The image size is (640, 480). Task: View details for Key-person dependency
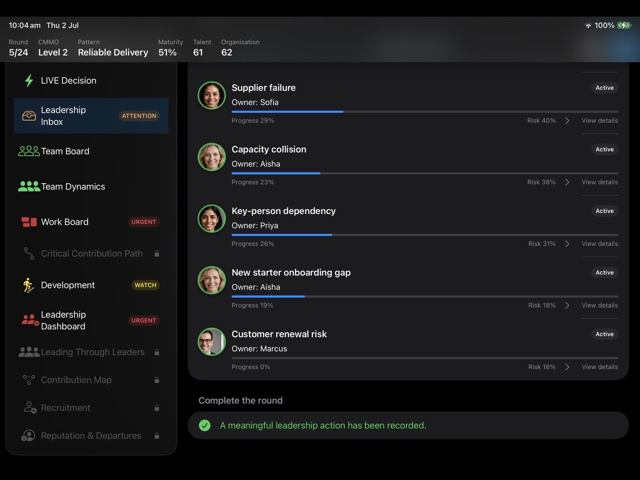coord(600,244)
